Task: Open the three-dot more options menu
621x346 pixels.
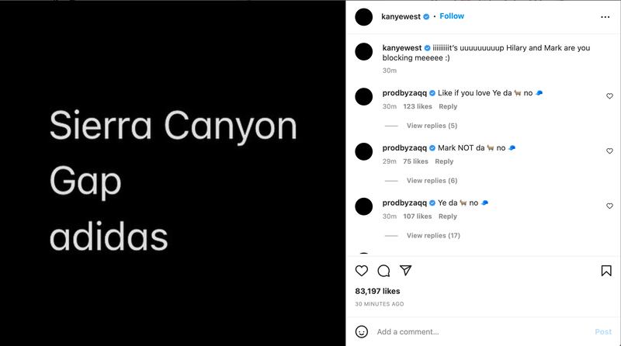Action: click(x=605, y=16)
